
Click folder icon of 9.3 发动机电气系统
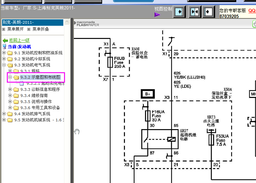tap(10, 65)
